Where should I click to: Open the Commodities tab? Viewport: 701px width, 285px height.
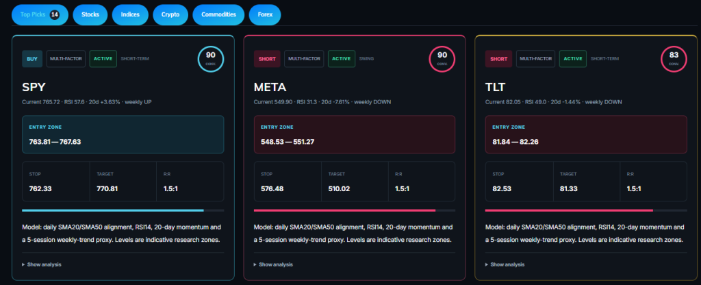pyautogui.click(x=218, y=15)
